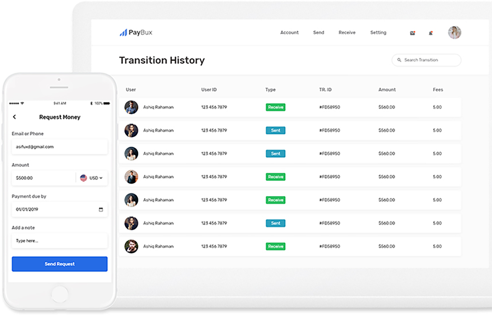Select Receive in the top navigation

coord(347,33)
